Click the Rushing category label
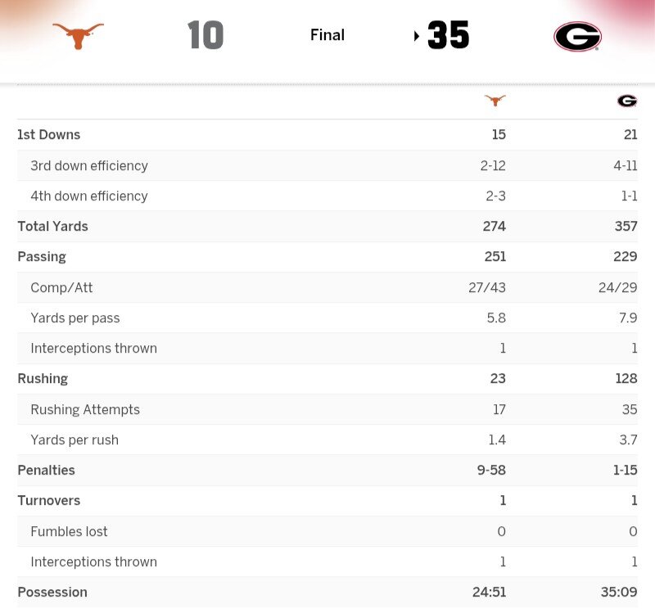The height and width of the screenshot is (613, 655). (x=43, y=379)
